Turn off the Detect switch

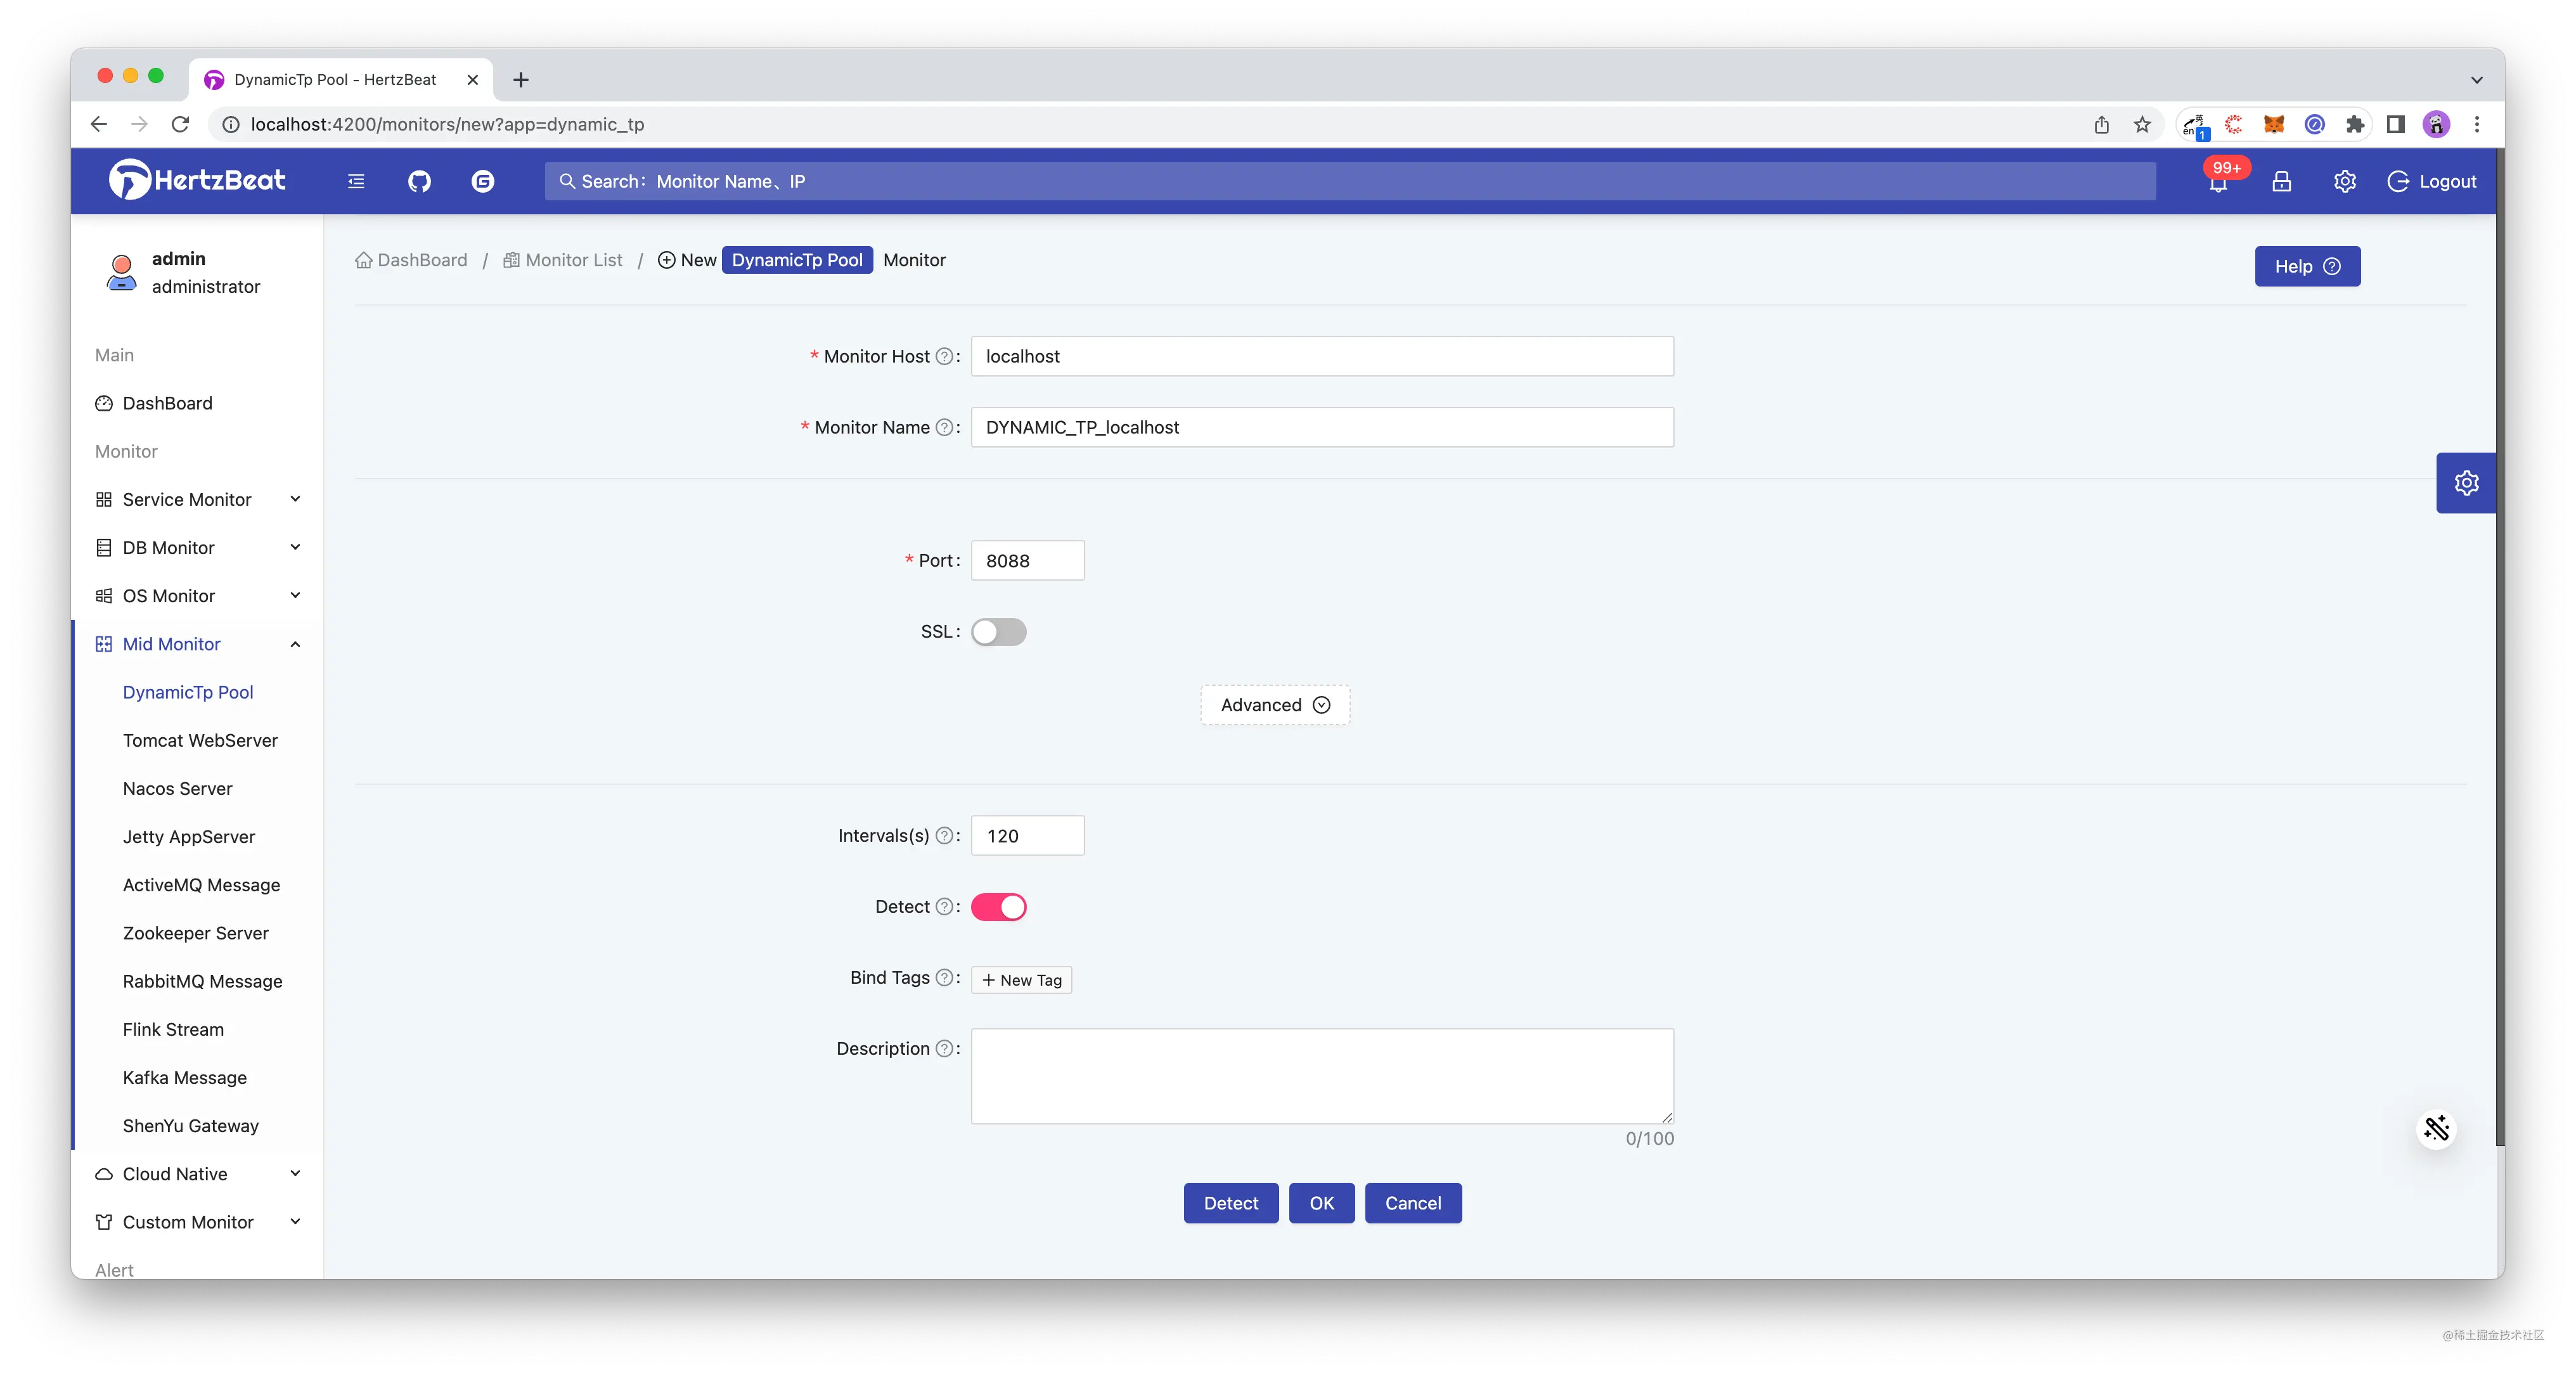pyautogui.click(x=998, y=907)
